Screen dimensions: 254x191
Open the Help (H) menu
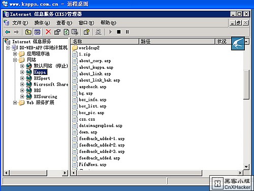click(x=108, y=23)
